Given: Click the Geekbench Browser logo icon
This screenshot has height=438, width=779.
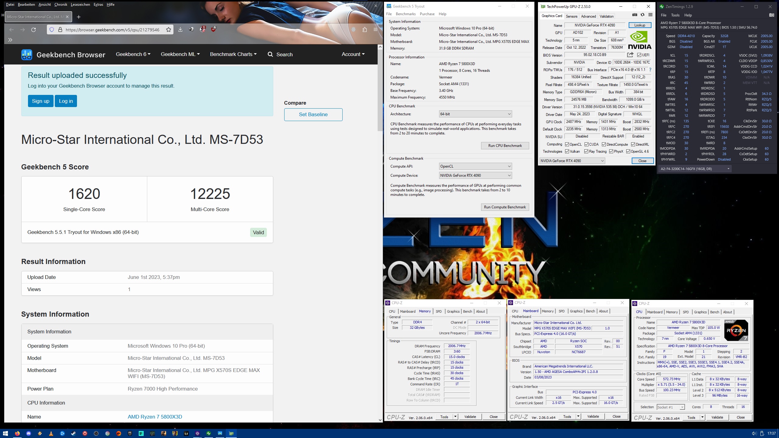Looking at the screenshot, I should click(x=27, y=55).
